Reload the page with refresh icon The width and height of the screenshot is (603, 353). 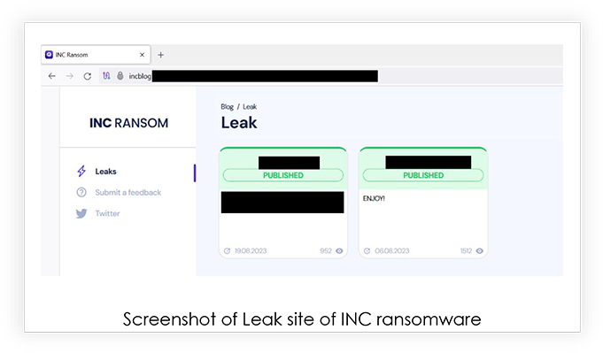[88, 76]
